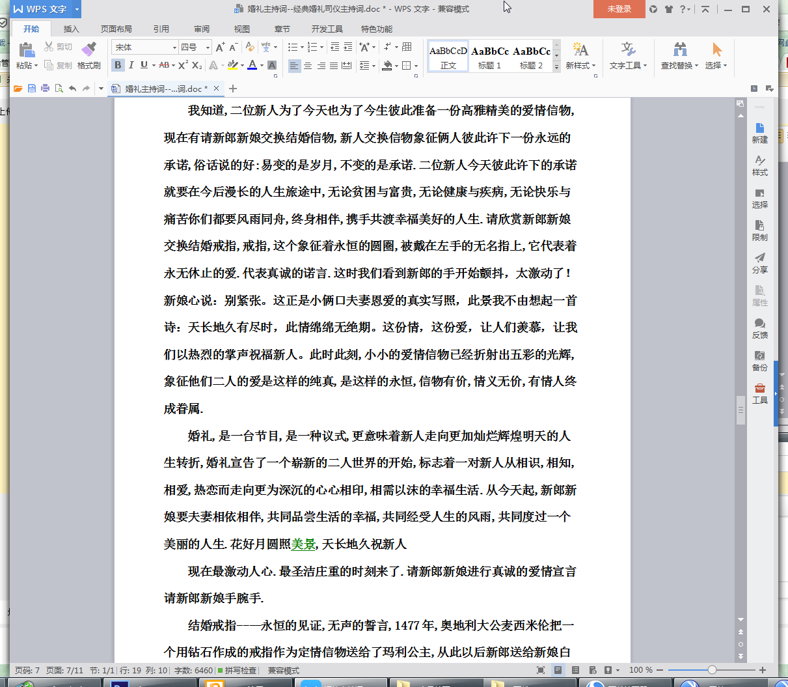
Task: Increase font size with A+ icon
Action: coord(220,47)
